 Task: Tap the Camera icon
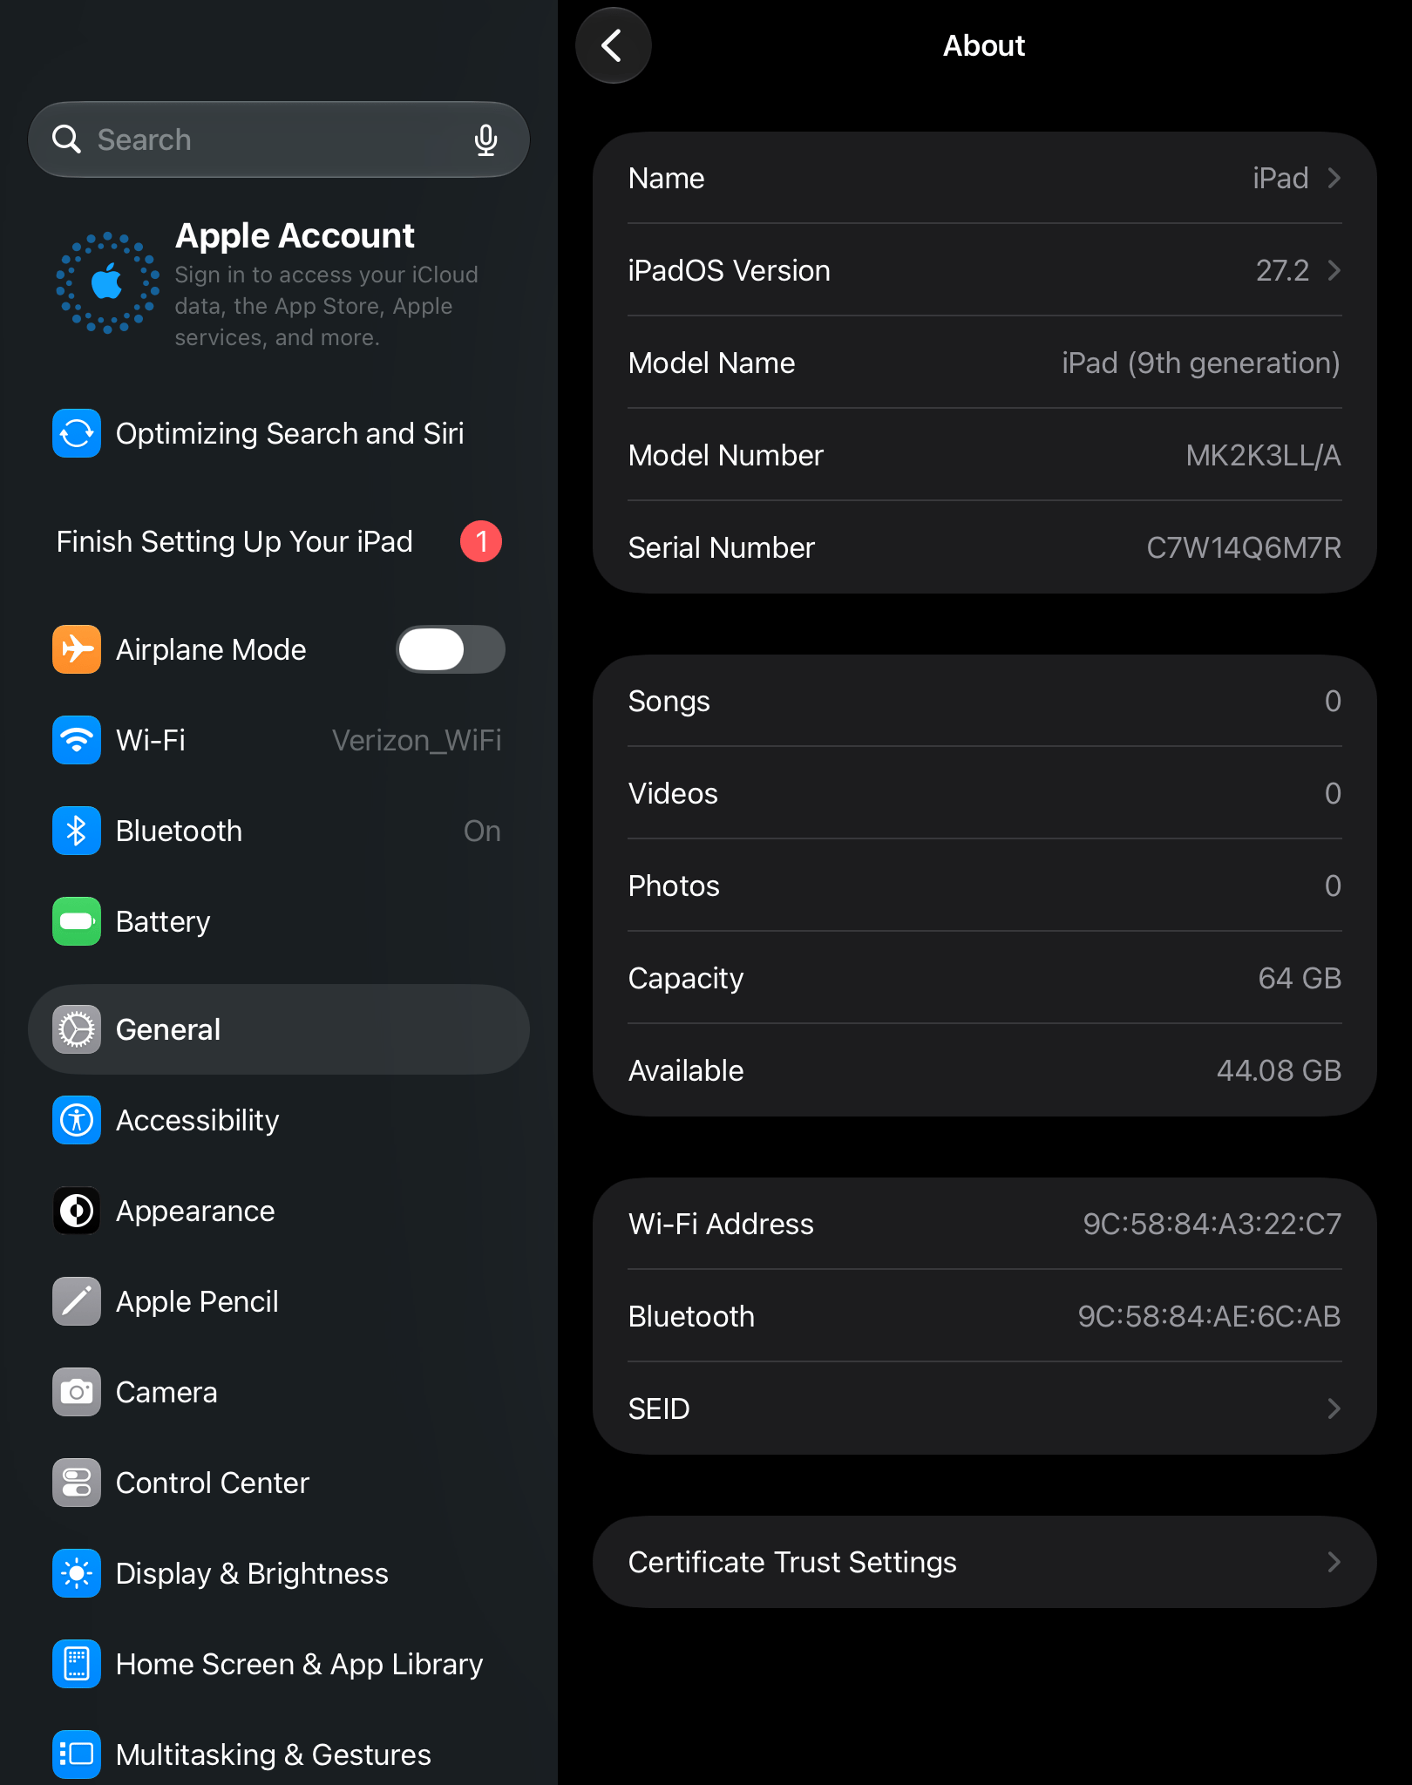77,1392
